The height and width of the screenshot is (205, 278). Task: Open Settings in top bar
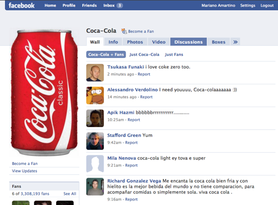[247, 6]
